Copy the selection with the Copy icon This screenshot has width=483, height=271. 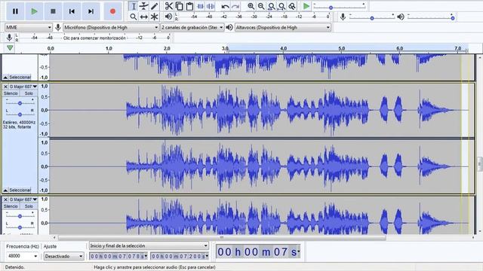(x=180, y=6)
